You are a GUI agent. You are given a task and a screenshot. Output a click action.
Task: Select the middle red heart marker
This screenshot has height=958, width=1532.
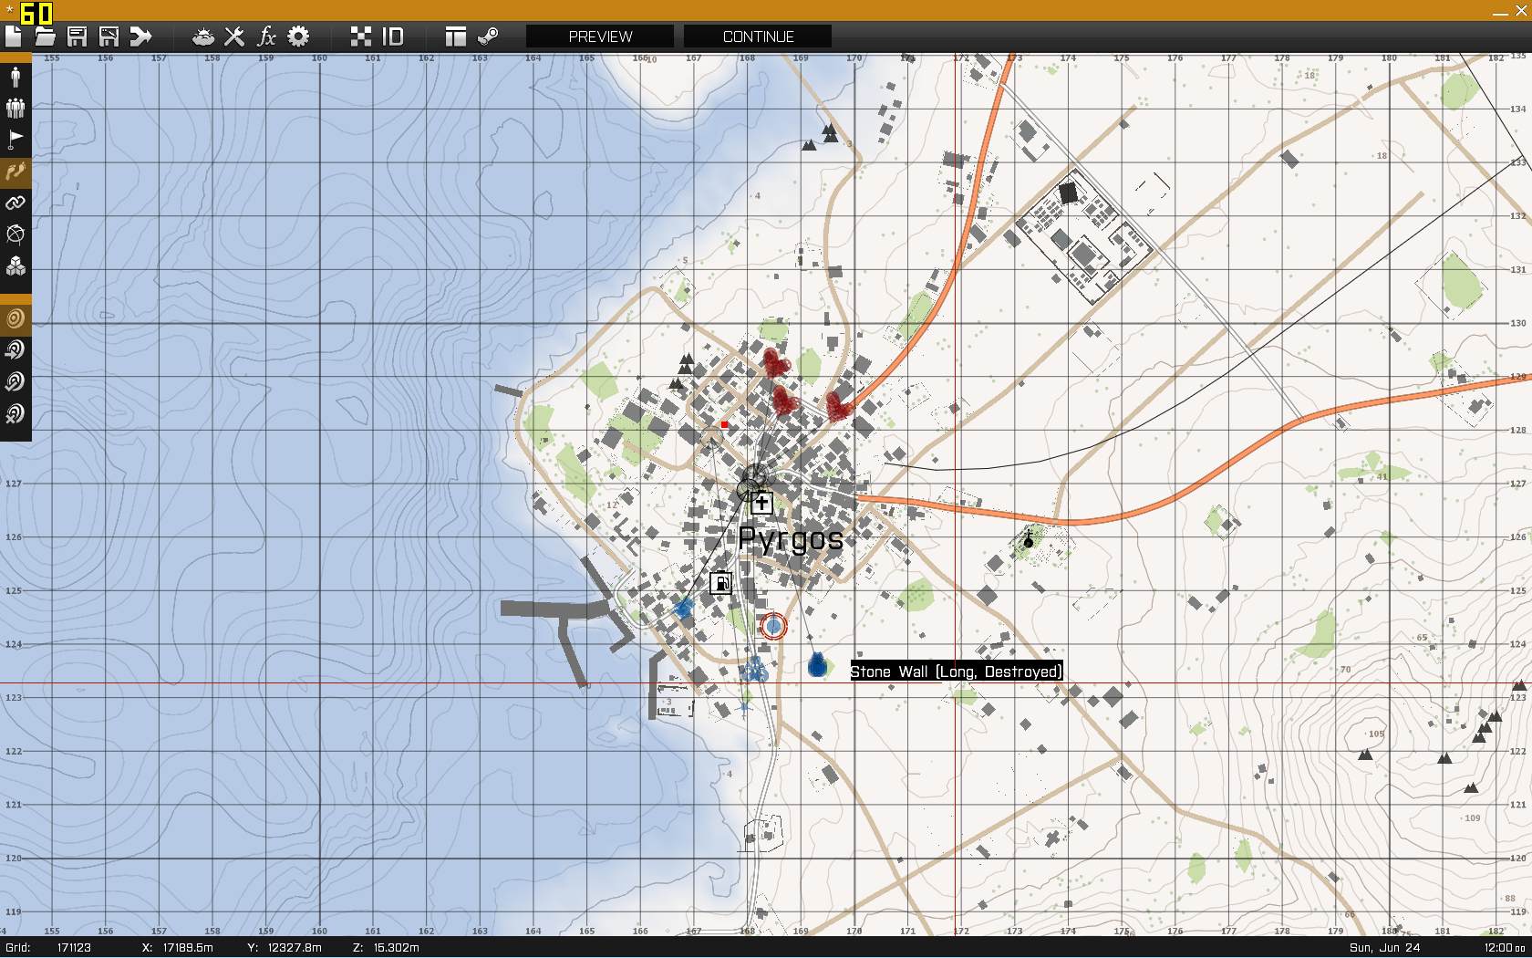(x=784, y=400)
